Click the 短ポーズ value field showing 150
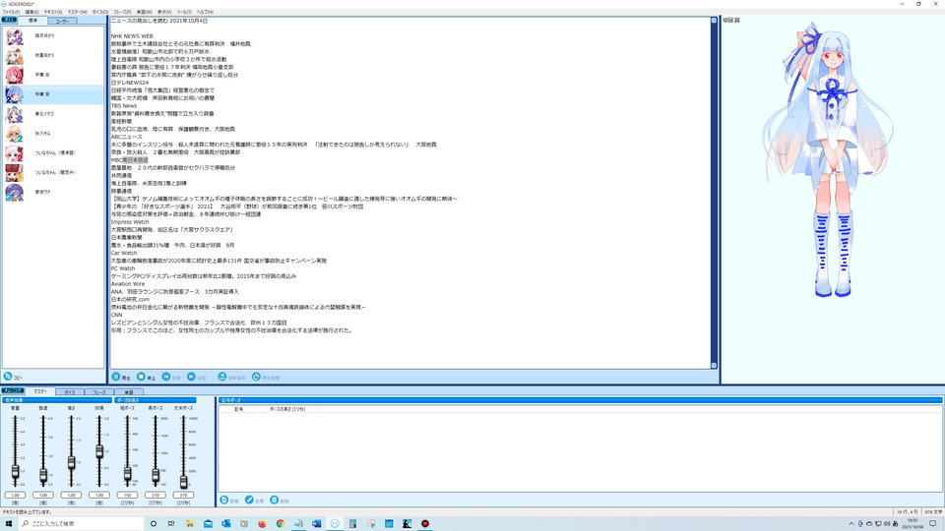This screenshot has height=531, width=945. click(x=127, y=495)
